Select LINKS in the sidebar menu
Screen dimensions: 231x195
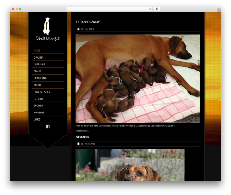click(37, 119)
